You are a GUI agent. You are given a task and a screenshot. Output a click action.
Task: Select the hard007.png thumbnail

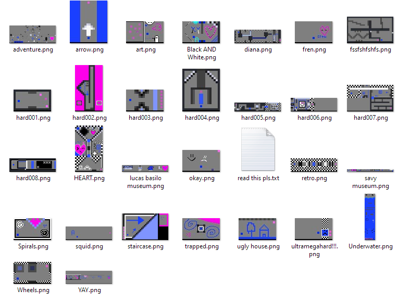tap(370, 98)
